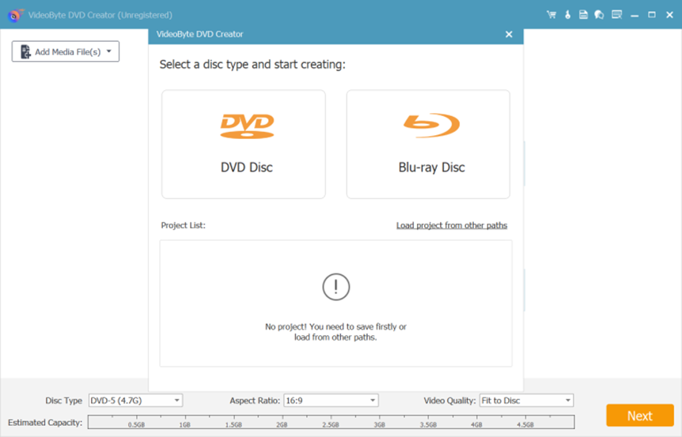Click the dialog's 'VideoByte DVD Creator' title
This screenshot has width=682, height=437.
tap(199, 34)
